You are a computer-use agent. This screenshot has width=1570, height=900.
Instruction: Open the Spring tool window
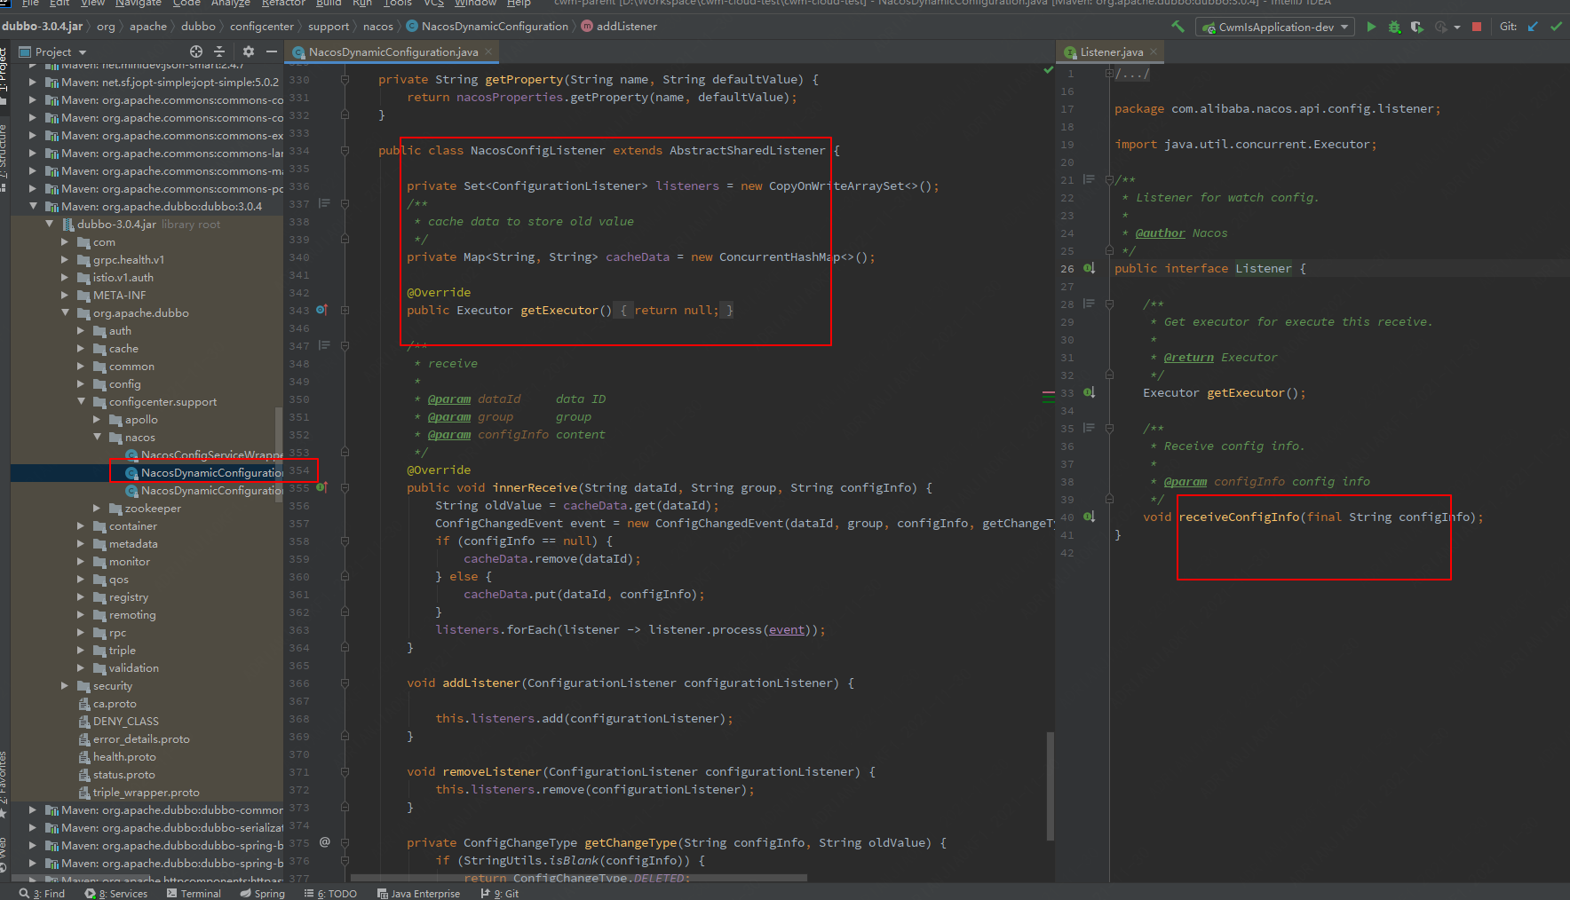coord(263,893)
